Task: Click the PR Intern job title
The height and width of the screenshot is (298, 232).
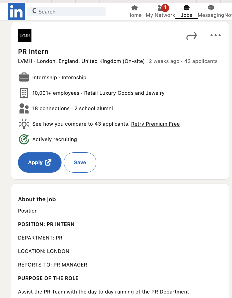Action: point(33,52)
